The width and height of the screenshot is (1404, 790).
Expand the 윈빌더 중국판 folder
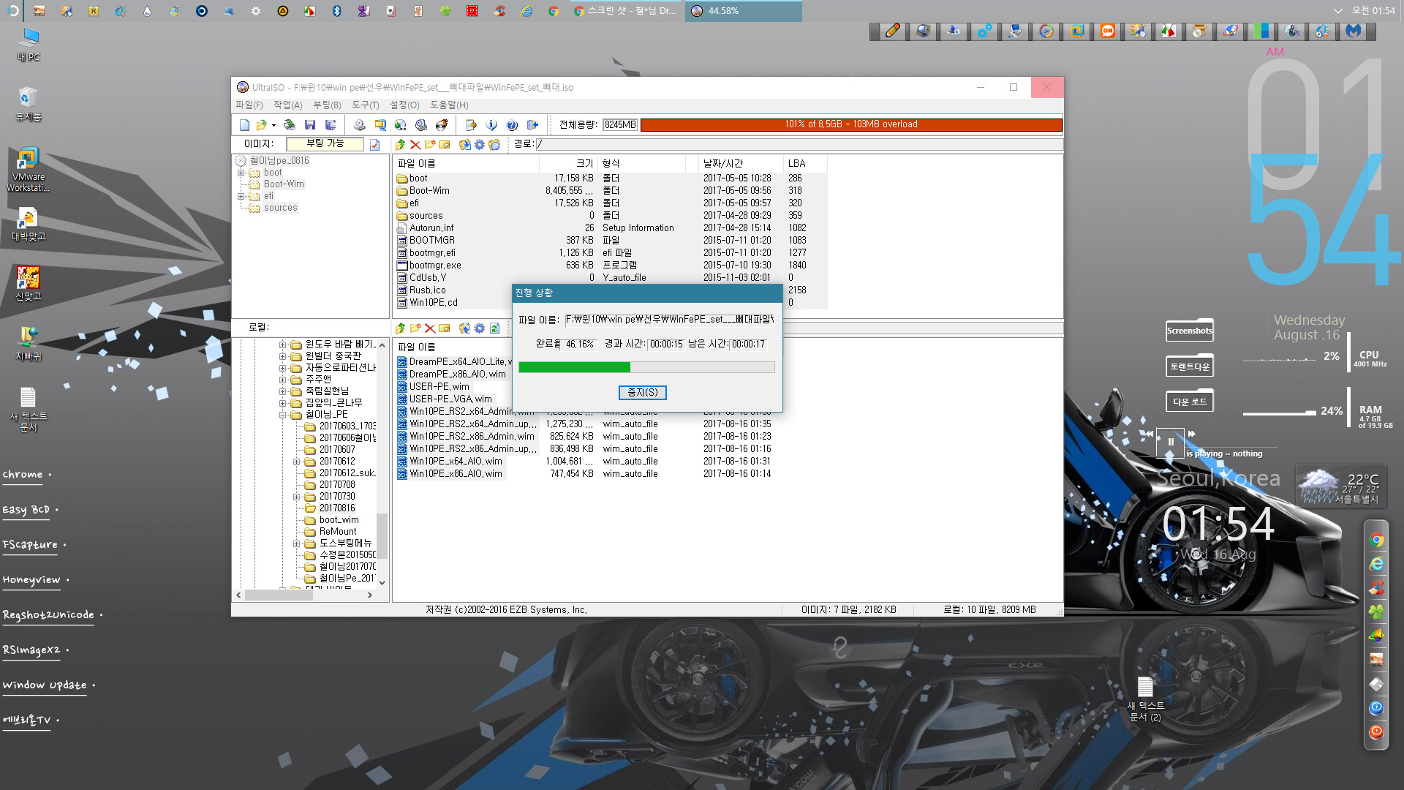282,356
